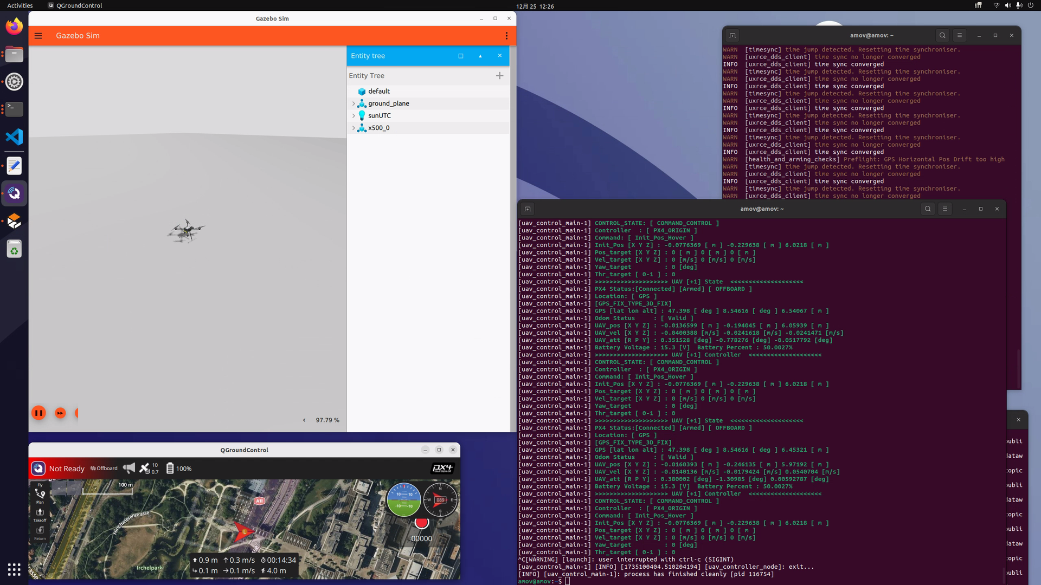Search in the top terminal window

(x=942, y=35)
